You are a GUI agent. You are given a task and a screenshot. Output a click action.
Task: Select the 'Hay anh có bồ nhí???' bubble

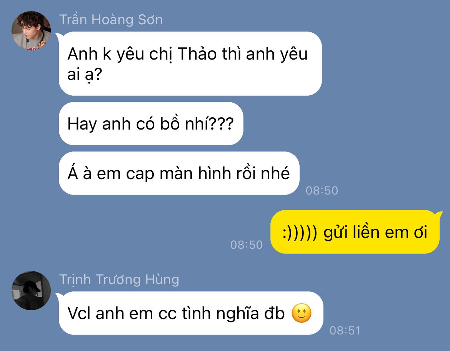point(151,123)
